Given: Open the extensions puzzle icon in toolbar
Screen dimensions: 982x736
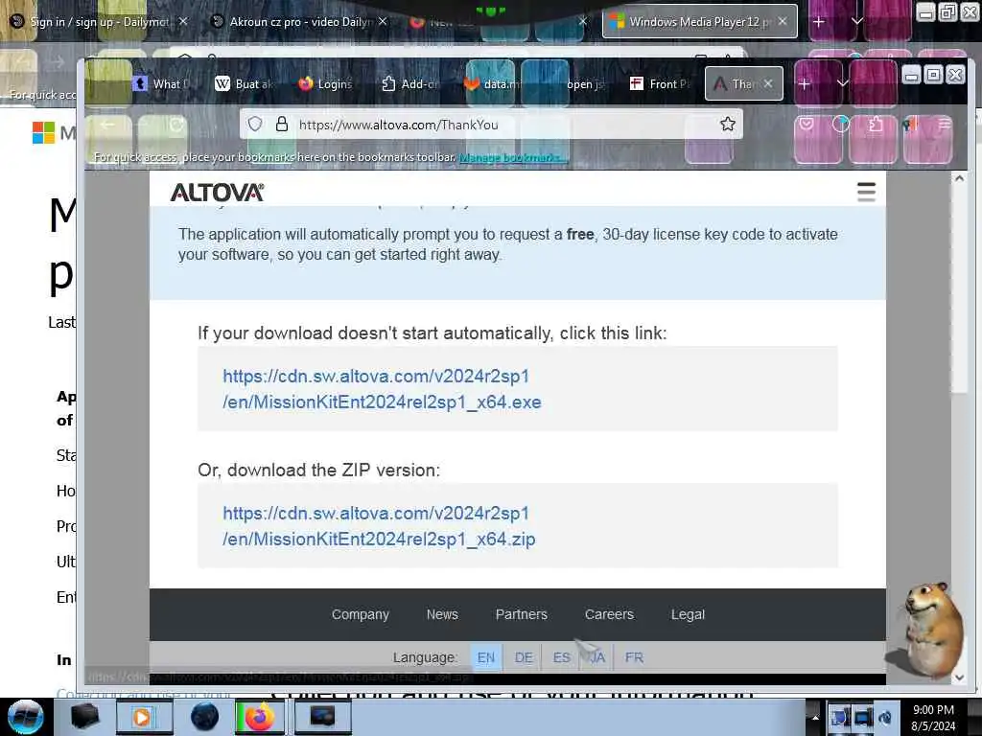Looking at the screenshot, I should [x=876, y=125].
